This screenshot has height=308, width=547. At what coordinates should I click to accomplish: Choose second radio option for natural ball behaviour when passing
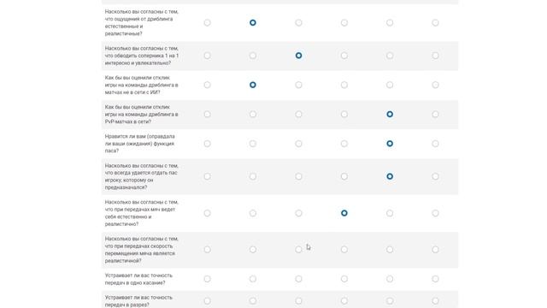click(253, 213)
